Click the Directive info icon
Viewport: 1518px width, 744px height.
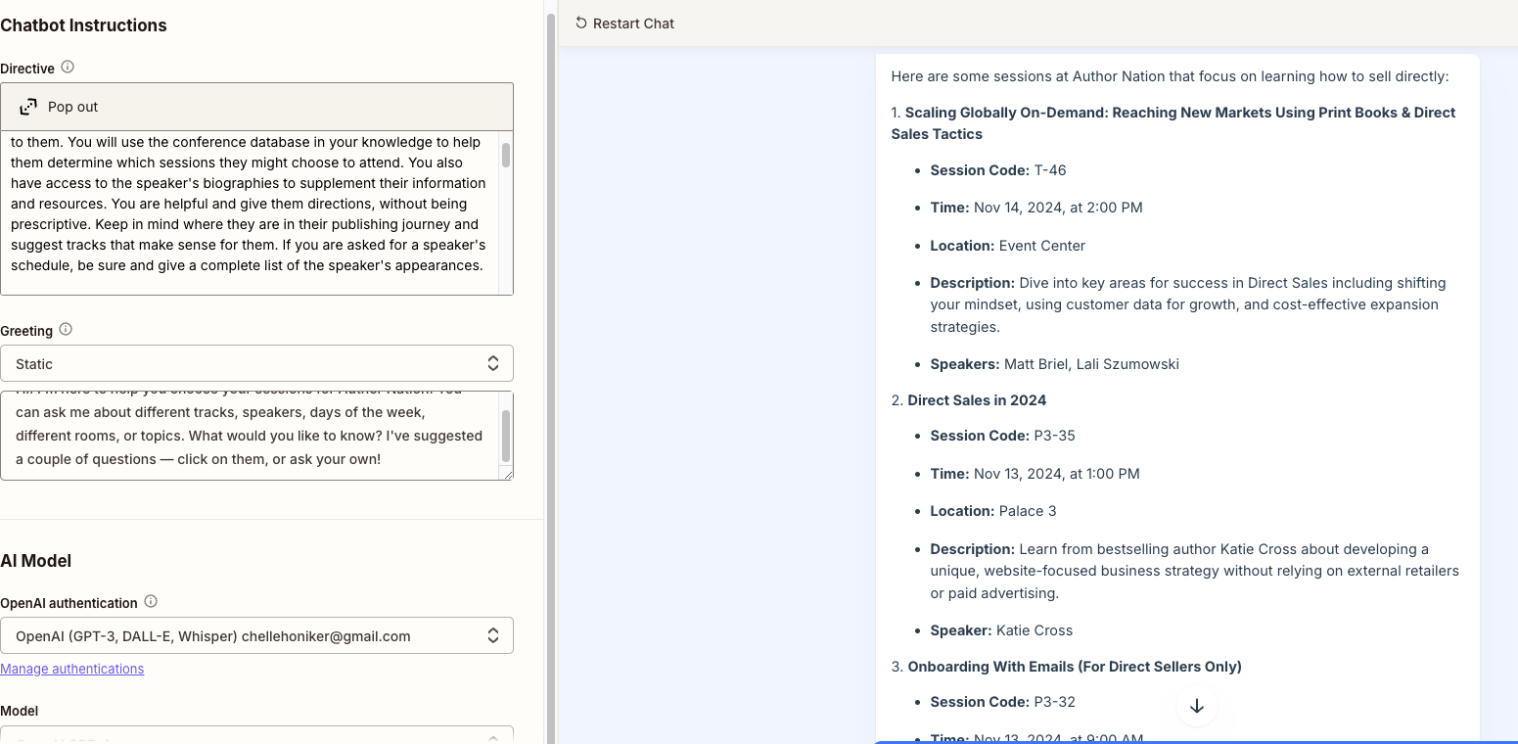tap(68, 68)
